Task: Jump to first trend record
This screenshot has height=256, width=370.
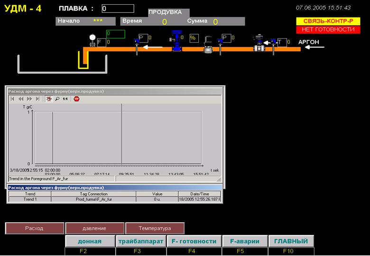Action: click(12, 99)
